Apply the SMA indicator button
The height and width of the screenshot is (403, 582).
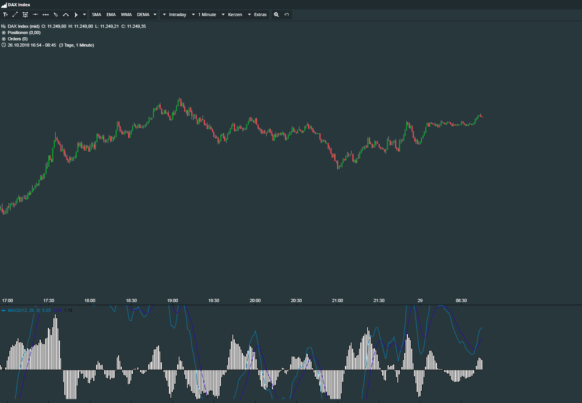[x=96, y=15]
